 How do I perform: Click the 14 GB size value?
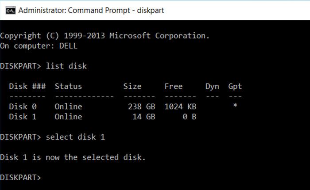point(144,117)
